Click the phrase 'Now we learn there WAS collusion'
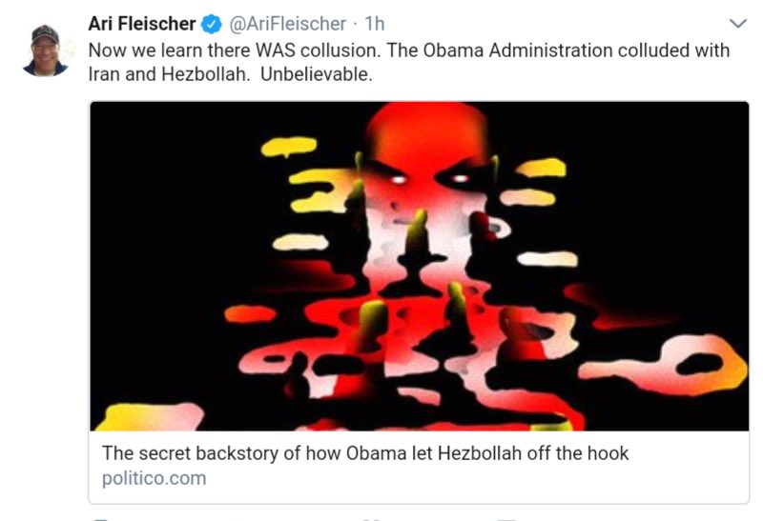The height and width of the screenshot is (521, 763). click(x=234, y=50)
